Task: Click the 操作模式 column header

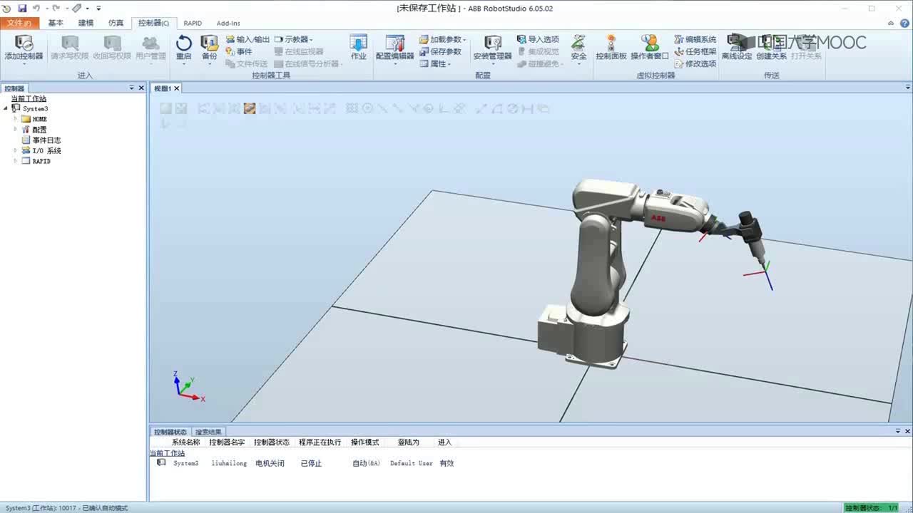Action: click(365, 442)
